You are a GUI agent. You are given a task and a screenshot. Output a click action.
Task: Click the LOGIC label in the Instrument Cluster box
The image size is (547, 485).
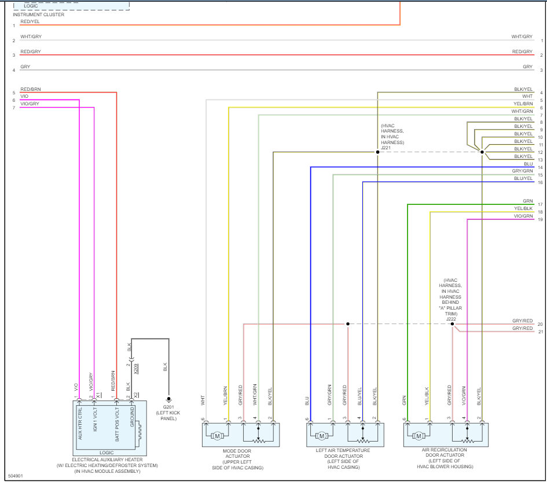point(31,6)
